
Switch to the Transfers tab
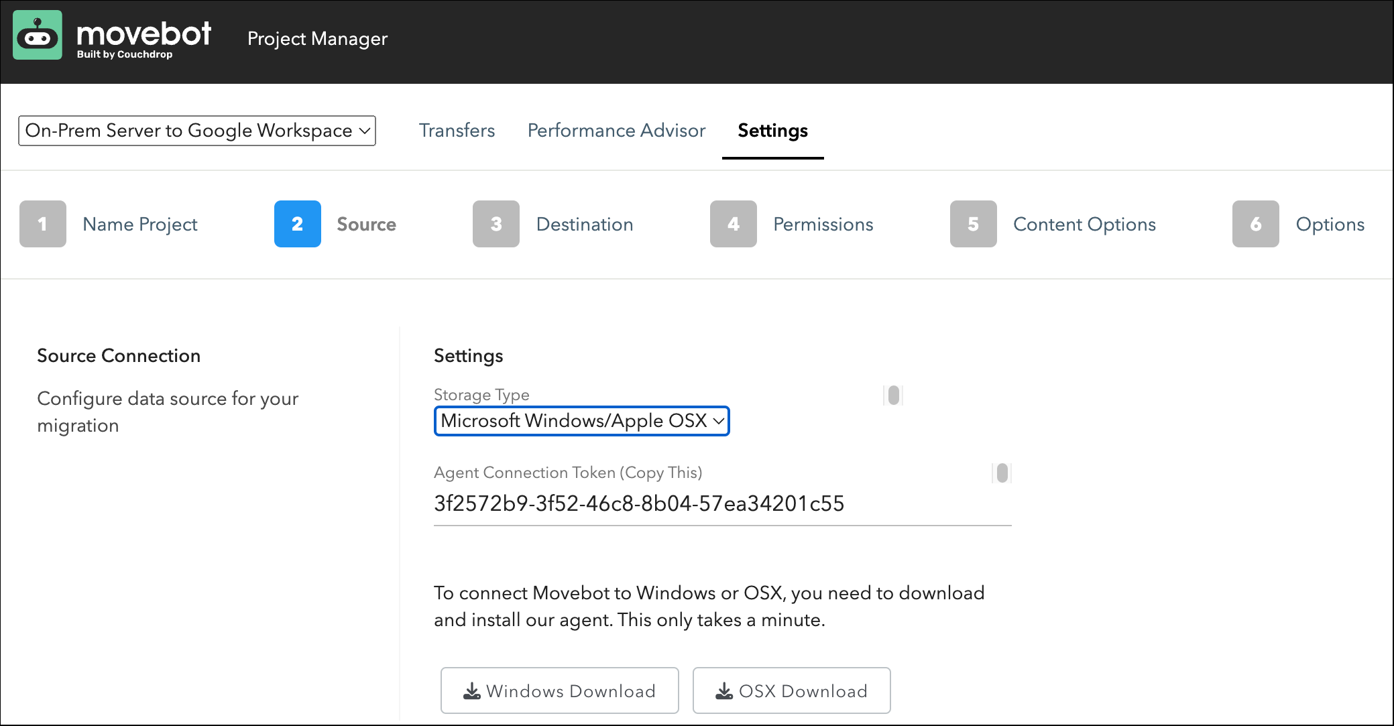(x=457, y=131)
